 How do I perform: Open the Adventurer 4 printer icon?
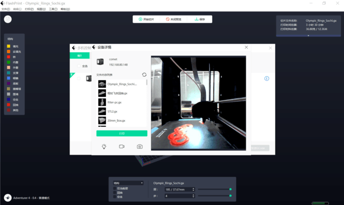(x=8, y=198)
